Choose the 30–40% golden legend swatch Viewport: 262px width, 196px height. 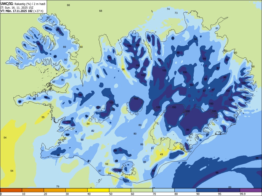point(77,190)
